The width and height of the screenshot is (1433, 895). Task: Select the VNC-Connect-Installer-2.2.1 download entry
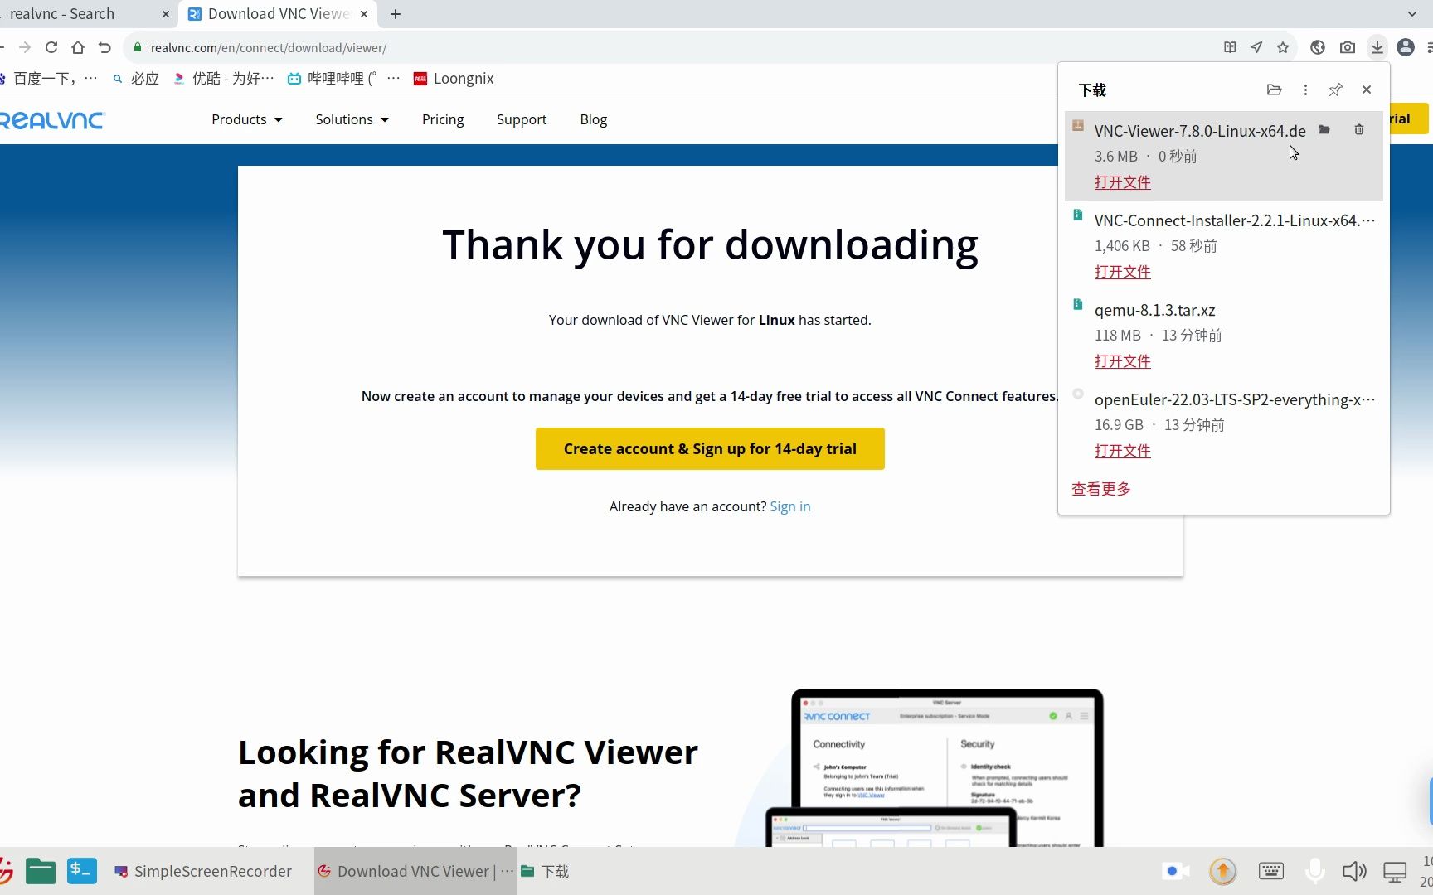pos(1224,246)
